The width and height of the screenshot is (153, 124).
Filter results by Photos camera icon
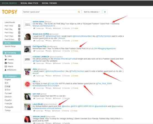tap(6, 63)
